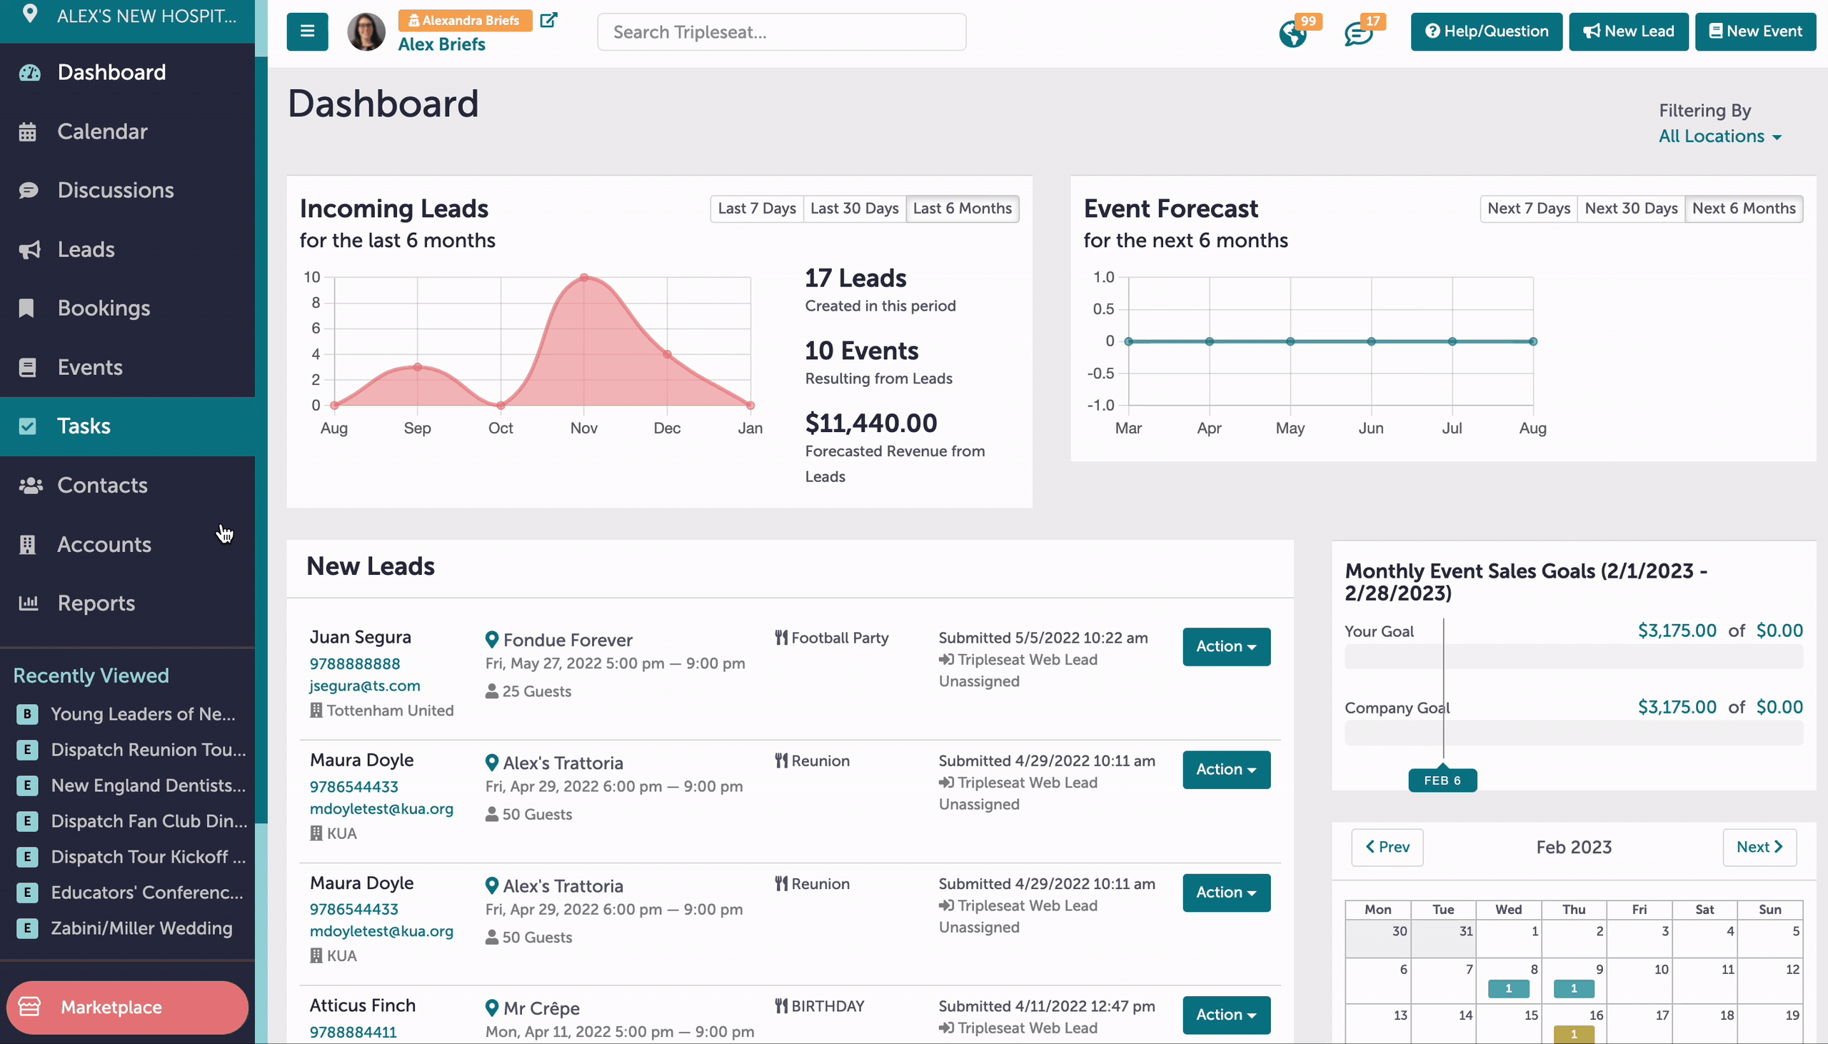Open the external link icon beside Alexandra Briefs
The height and width of the screenshot is (1044, 1828).
548,20
